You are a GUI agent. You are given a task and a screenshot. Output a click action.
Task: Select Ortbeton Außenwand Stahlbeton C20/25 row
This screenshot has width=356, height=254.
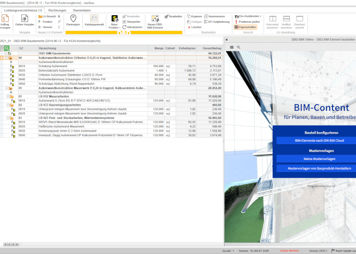tap(111, 75)
